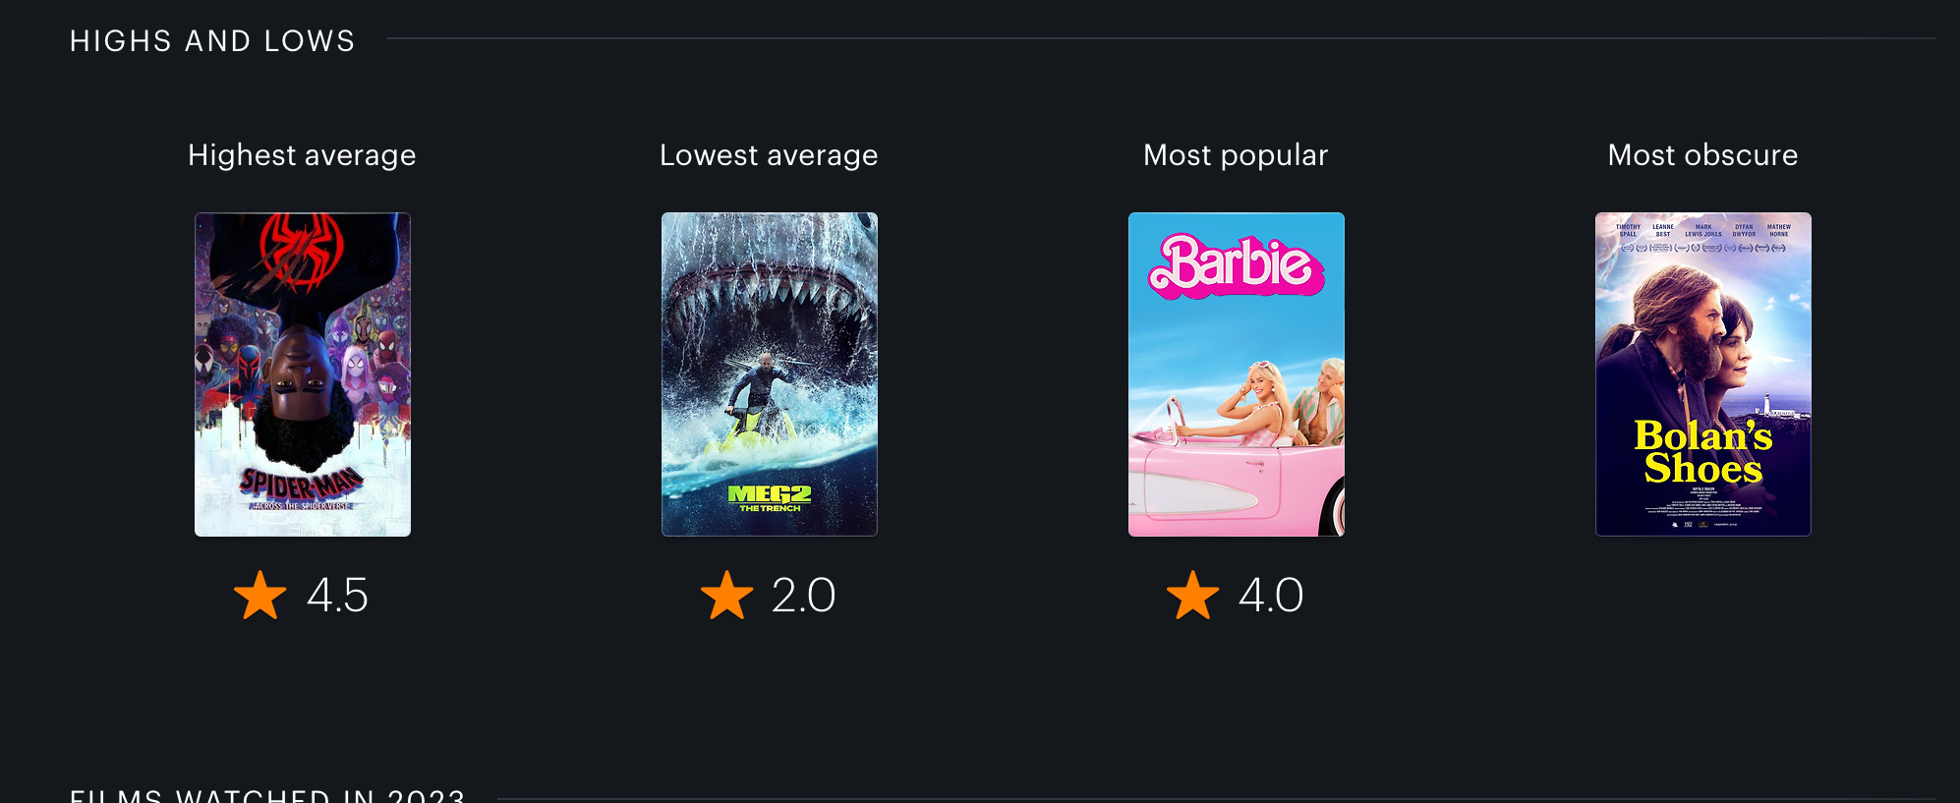Click the Most obscure label
The image size is (1960, 803).
(x=1702, y=155)
